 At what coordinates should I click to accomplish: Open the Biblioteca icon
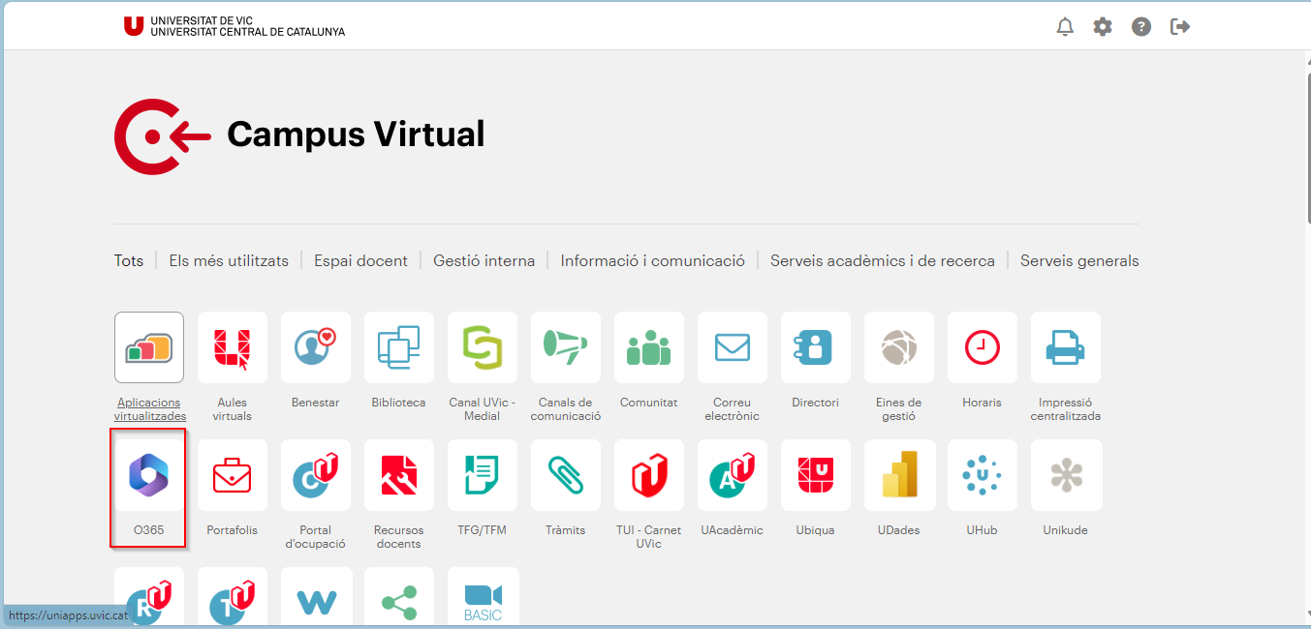pos(399,347)
